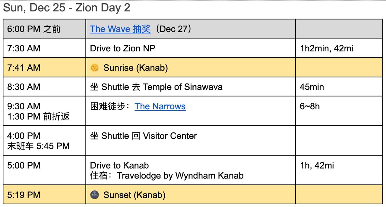Click the sunrise sun emoji icon
This screenshot has width=386, height=207.
point(95,68)
